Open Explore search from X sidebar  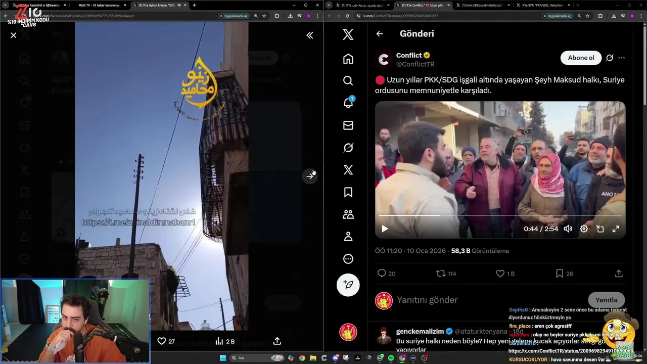pyautogui.click(x=348, y=81)
